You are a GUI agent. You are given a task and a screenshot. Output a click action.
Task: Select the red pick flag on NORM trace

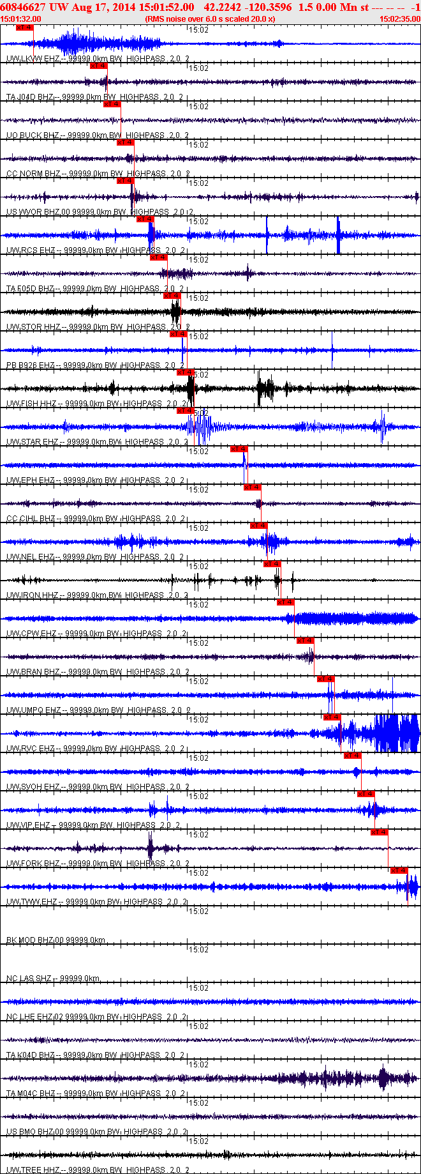click(x=125, y=142)
